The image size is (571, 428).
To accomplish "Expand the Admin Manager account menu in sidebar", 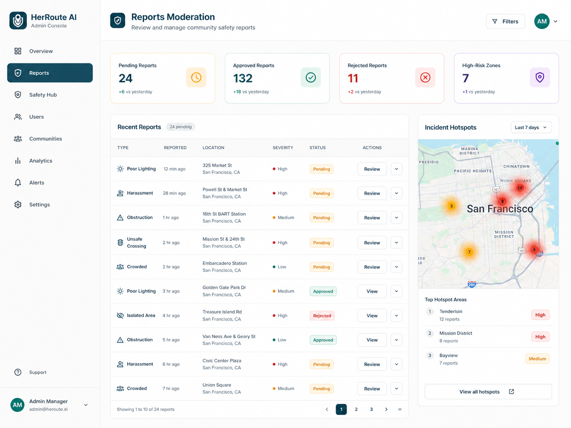I will click(x=86, y=405).
